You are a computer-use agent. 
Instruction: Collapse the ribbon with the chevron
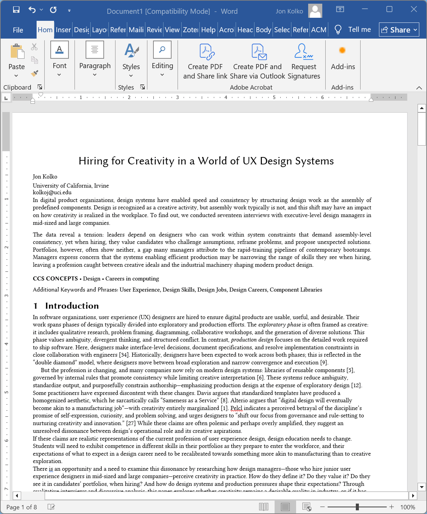tap(419, 88)
